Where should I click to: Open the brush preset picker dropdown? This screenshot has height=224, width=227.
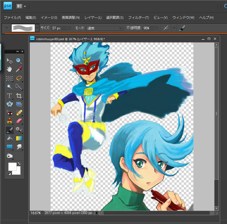click(37, 28)
